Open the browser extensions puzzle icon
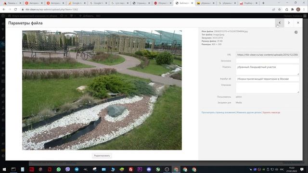The height and width of the screenshot is (173, 308). (x=292, y=10)
